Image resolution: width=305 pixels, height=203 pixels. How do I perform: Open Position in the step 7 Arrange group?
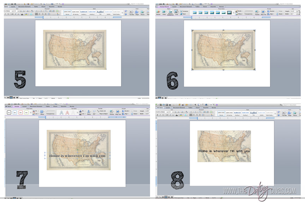point(112,113)
